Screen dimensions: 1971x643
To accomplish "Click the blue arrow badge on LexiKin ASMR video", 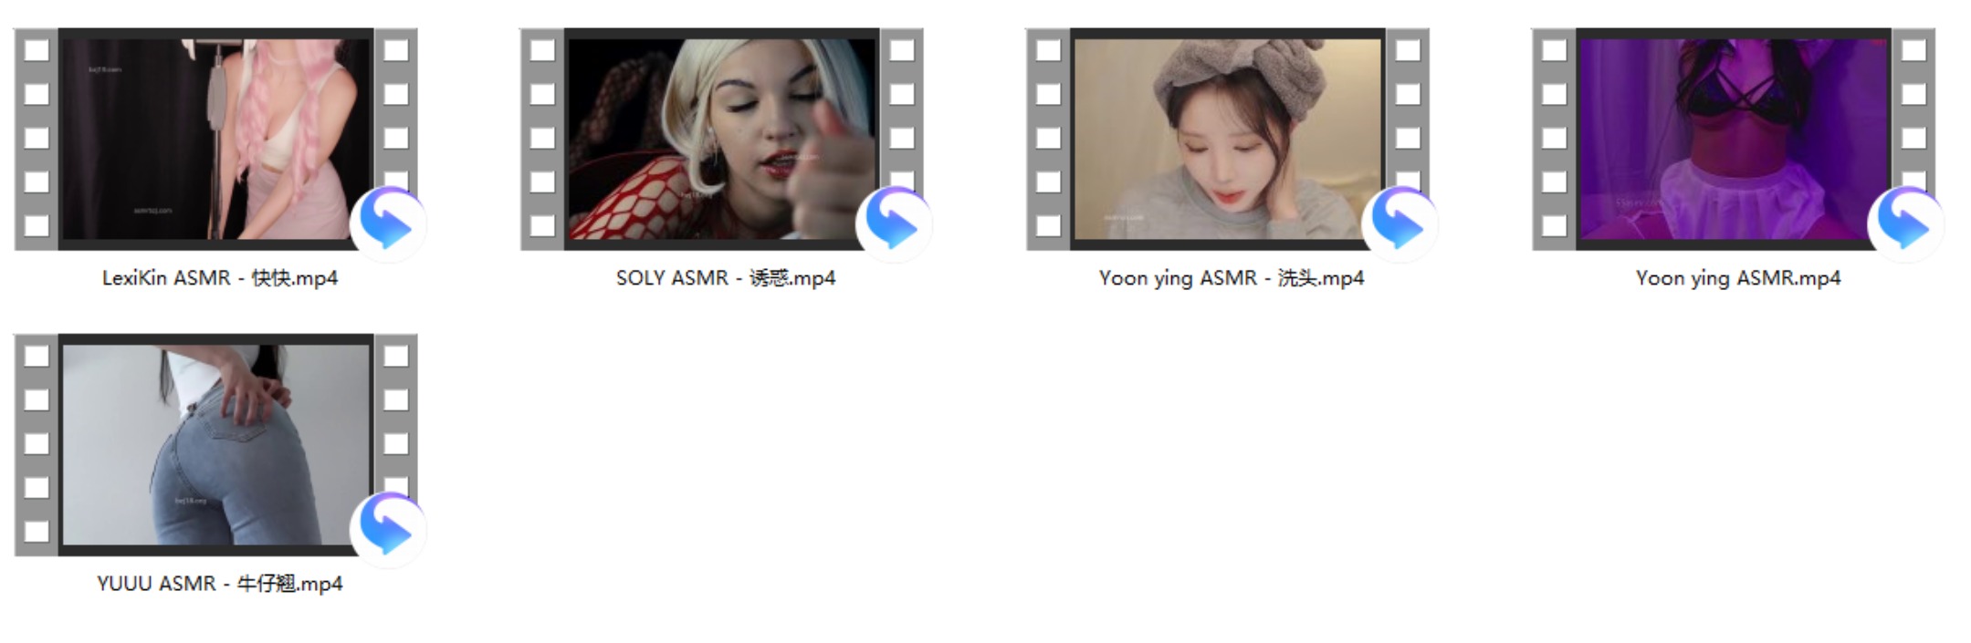I will click(388, 223).
